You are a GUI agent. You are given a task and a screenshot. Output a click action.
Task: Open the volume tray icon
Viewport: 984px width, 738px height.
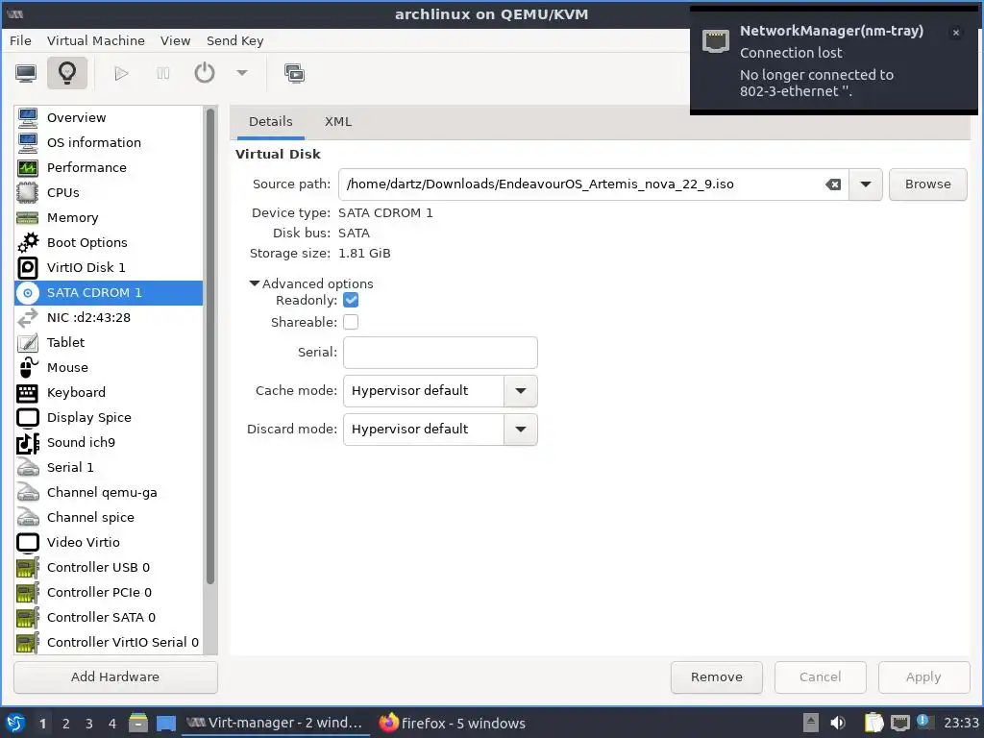click(x=837, y=723)
